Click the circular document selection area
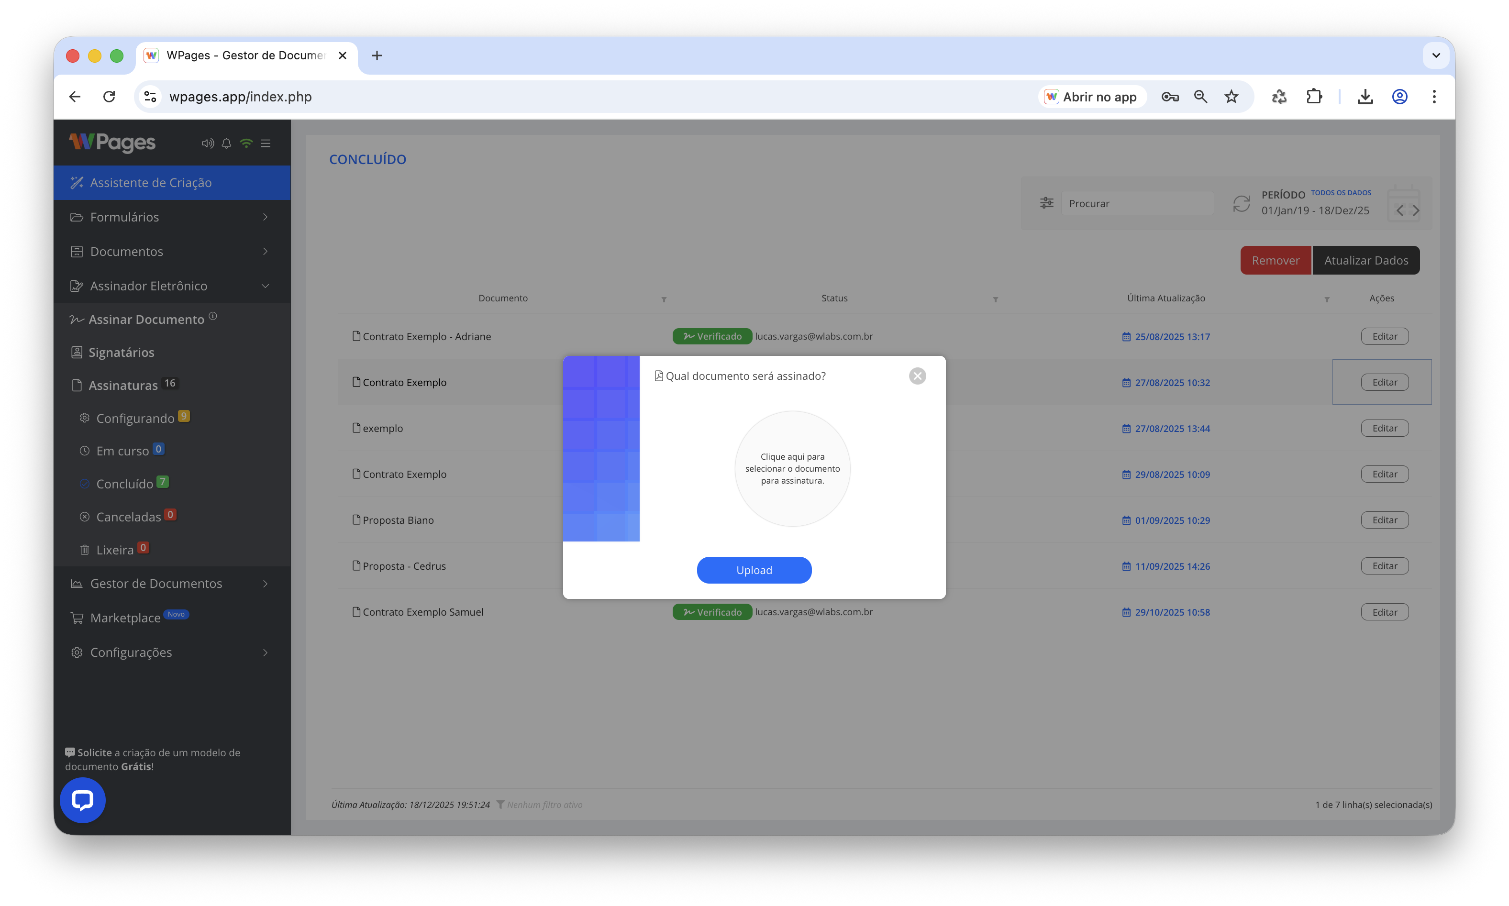The height and width of the screenshot is (906, 1509). [x=792, y=469]
